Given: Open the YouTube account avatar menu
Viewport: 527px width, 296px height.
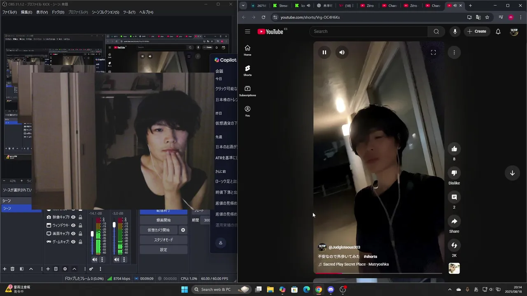Looking at the screenshot, I should tap(514, 31).
